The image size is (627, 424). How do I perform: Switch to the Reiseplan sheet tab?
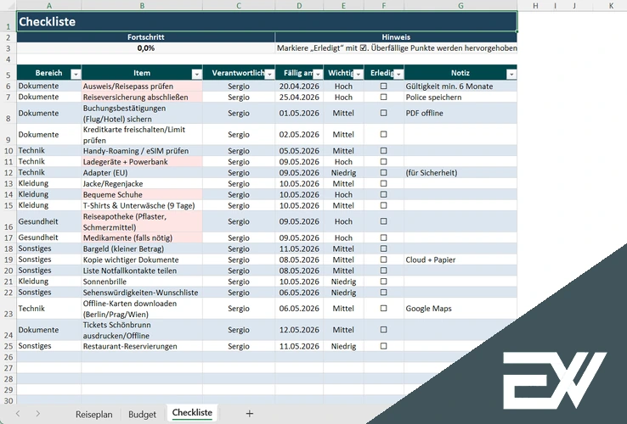tap(93, 414)
